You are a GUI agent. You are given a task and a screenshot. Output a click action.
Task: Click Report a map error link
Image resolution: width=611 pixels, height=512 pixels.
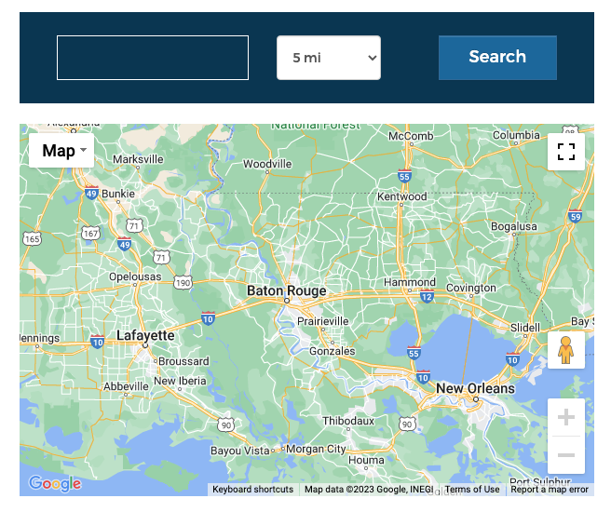tap(550, 490)
